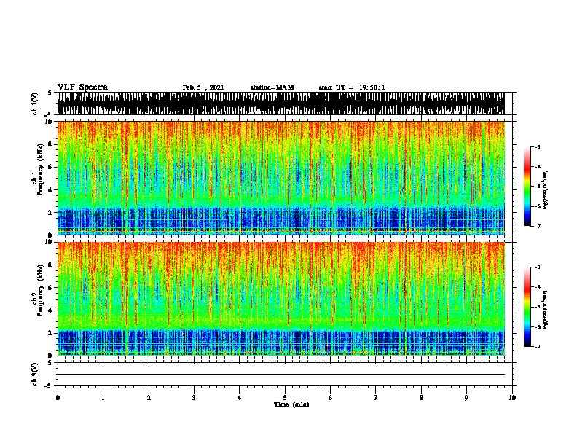Click the ch.2 color scale bar
Screen dimensions: 577x446
[527, 307]
